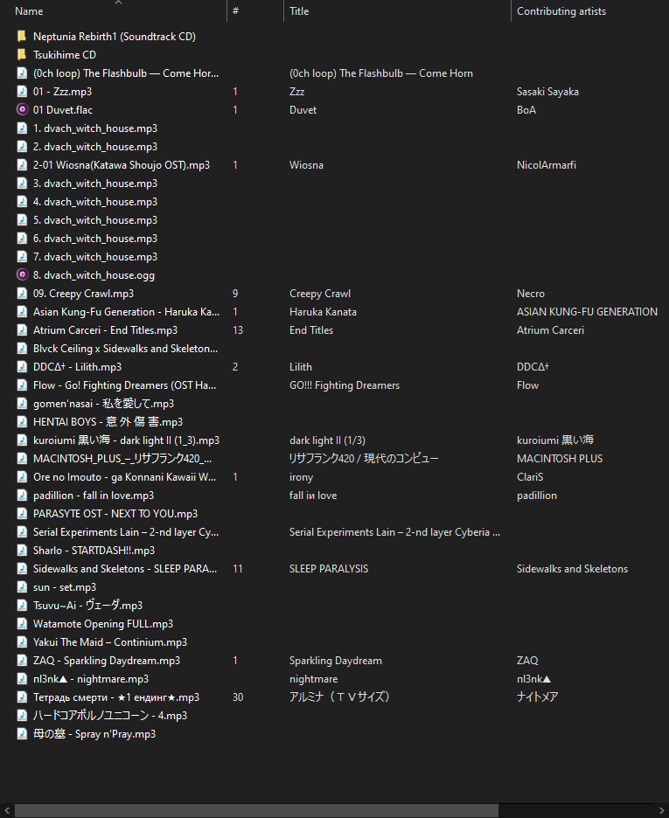Click the Yakui The Maid file icon
The width and height of the screenshot is (669, 818).
(x=22, y=642)
